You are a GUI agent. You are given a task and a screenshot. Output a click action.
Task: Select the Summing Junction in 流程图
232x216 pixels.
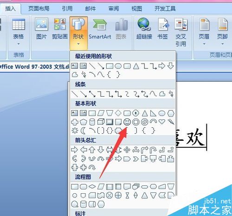(x=110, y=196)
